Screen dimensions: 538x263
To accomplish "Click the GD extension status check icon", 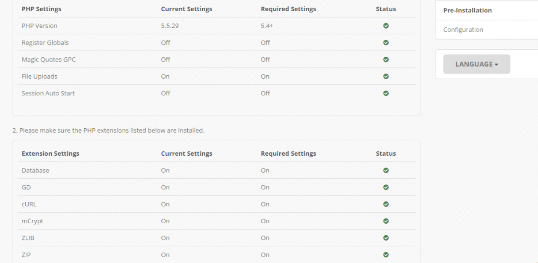I will click(386, 187).
